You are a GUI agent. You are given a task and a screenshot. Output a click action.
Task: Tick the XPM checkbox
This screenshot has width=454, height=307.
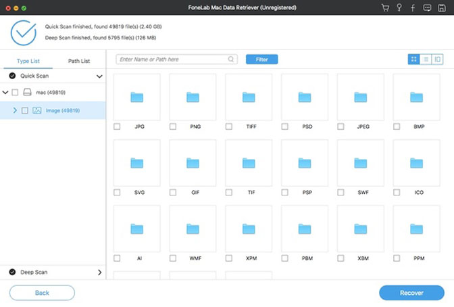(229, 258)
